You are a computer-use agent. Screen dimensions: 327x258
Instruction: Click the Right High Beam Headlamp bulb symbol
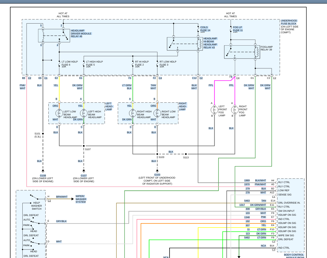[133, 113]
